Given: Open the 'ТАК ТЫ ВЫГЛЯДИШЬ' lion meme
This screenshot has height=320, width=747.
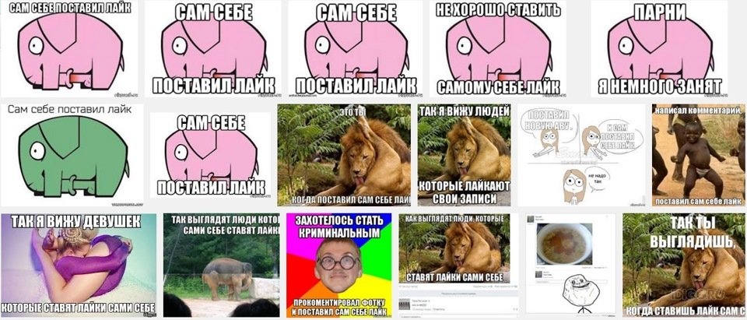Looking at the screenshot, I should pyautogui.click(x=684, y=265).
